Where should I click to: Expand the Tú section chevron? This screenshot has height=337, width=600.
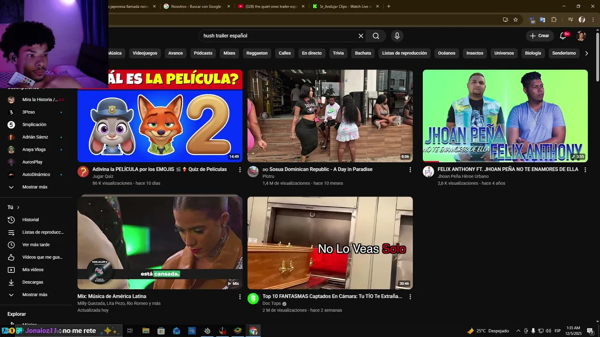(x=18, y=207)
